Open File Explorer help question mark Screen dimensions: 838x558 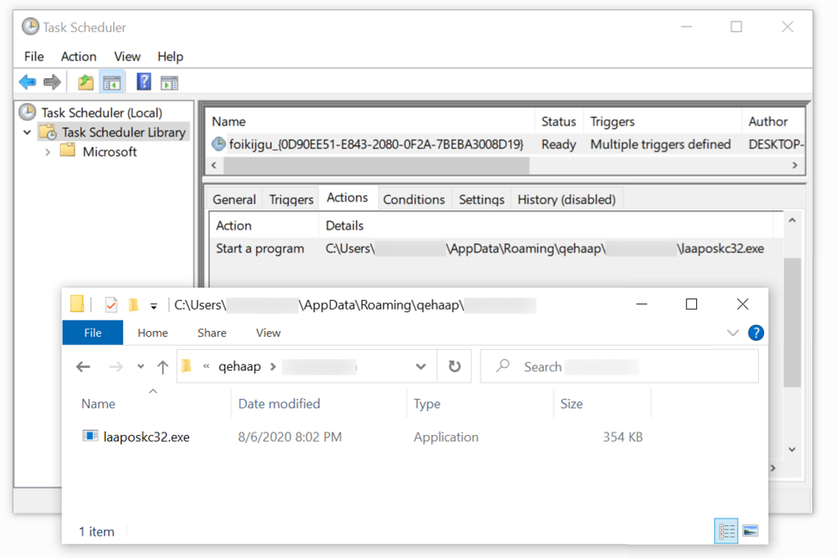point(755,333)
